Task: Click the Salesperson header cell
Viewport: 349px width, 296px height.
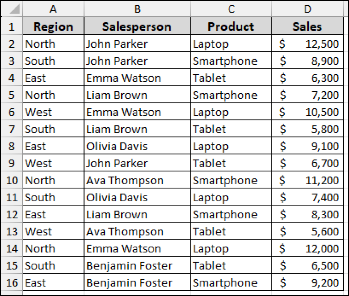Action: 137,26
